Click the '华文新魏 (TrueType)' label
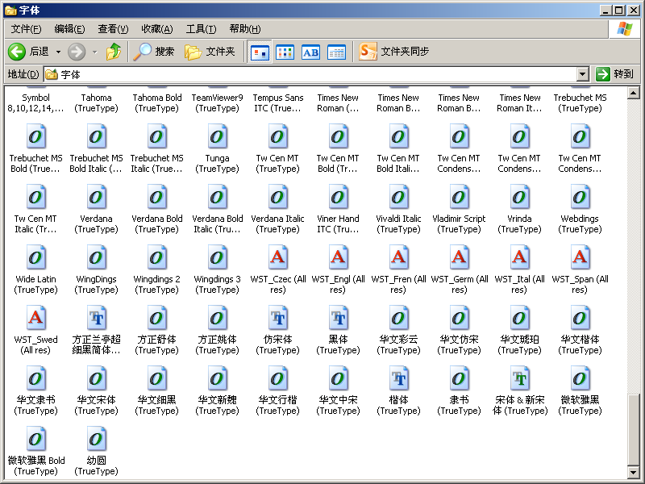 217,406
